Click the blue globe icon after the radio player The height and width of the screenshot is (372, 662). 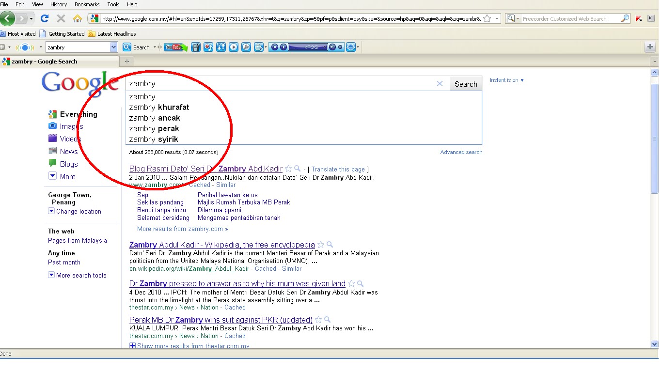coord(350,47)
